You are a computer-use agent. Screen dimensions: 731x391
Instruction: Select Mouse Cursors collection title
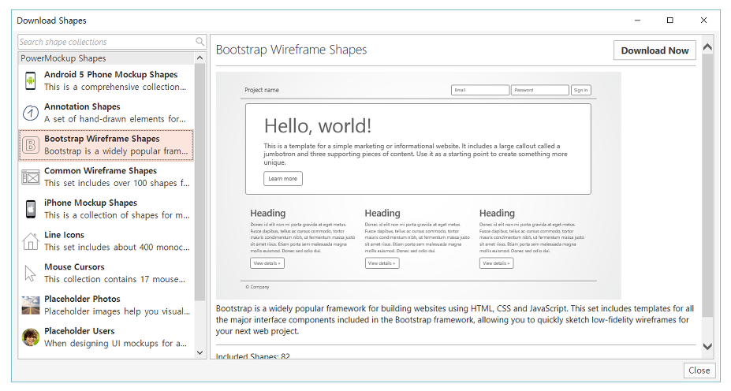point(74,267)
